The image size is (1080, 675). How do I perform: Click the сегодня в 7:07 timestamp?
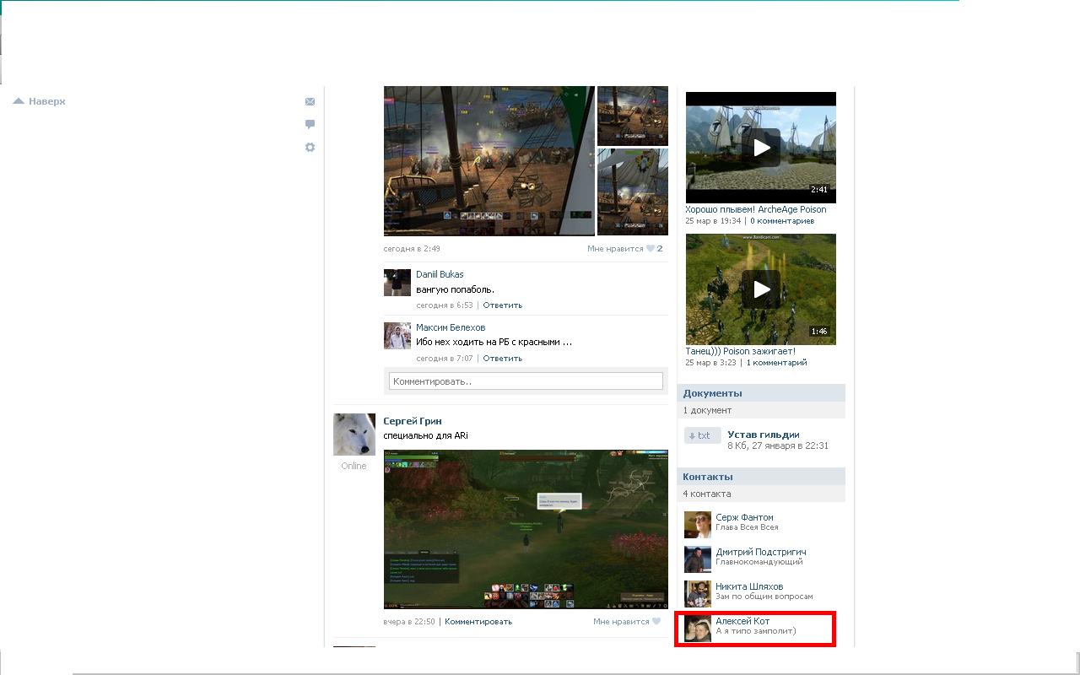[445, 359]
